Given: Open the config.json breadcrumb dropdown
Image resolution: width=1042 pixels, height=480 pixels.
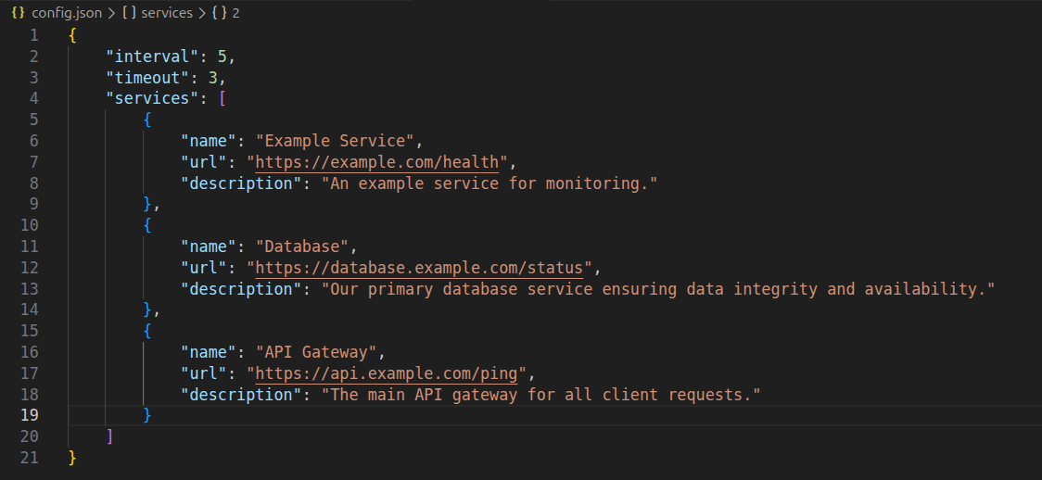Looking at the screenshot, I should (x=64, y=13).
